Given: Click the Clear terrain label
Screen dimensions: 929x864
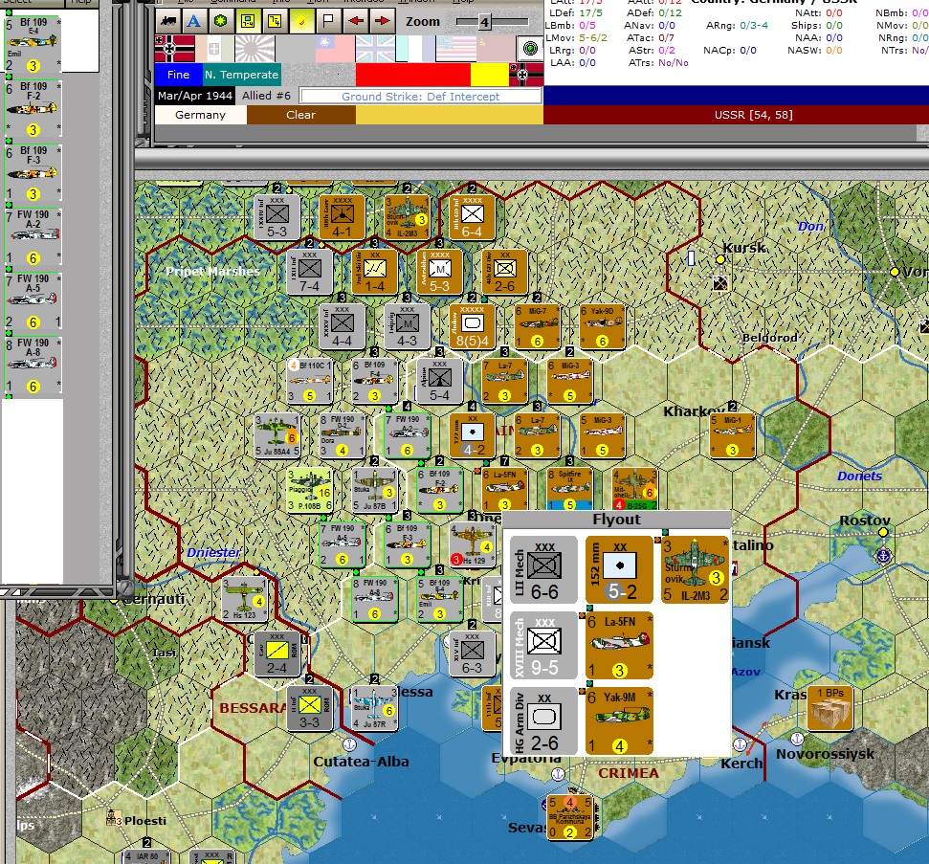Looking at the screenshot, I should click(x=301, y=115).
